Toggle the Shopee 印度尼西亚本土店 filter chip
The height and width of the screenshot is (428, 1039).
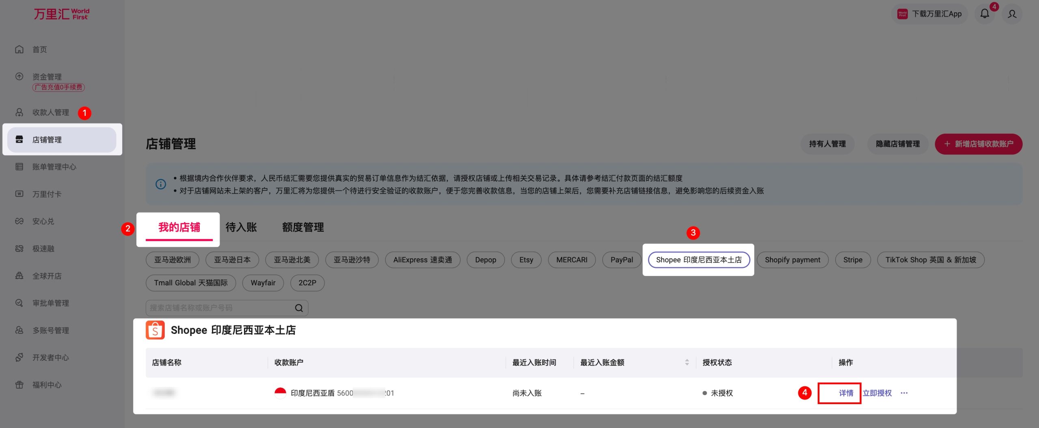(x=698, y=260)
